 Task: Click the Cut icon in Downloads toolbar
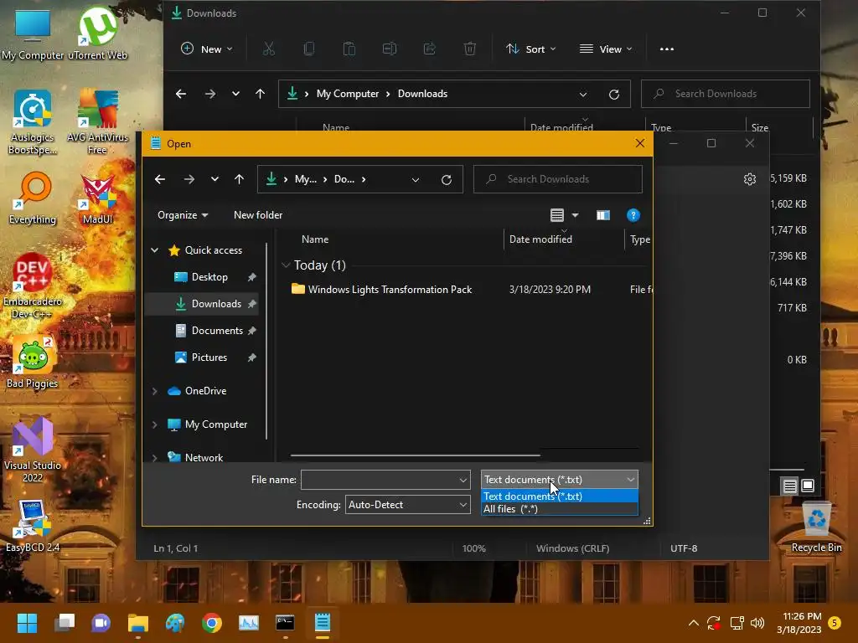pyautogui.click(x=268, y=49)
